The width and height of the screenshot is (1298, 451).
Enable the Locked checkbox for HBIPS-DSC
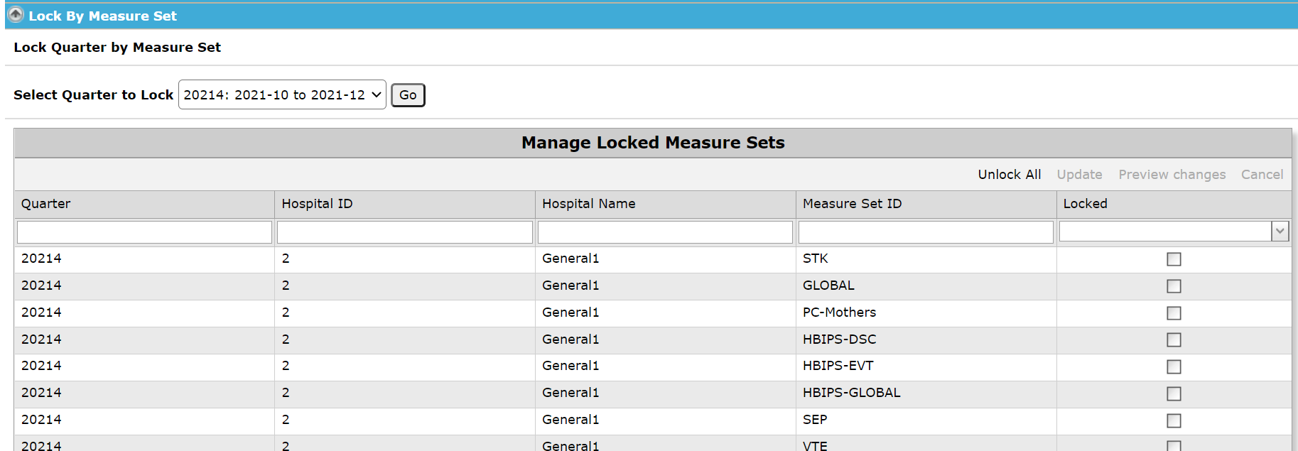coord(1174,340)
